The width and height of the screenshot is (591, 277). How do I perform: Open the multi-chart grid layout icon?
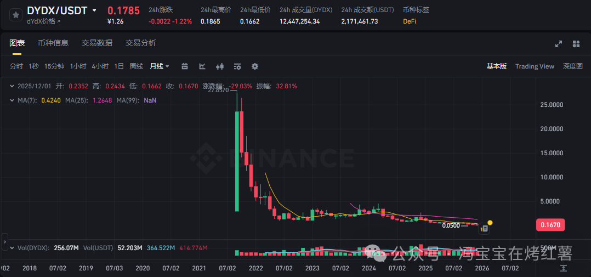pyautogui.click(x=576, y=44)
